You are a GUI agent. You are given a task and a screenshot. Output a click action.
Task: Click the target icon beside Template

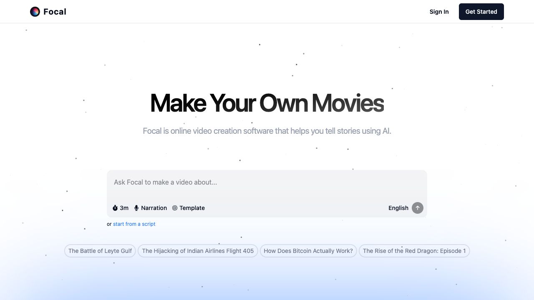point(175,208)
